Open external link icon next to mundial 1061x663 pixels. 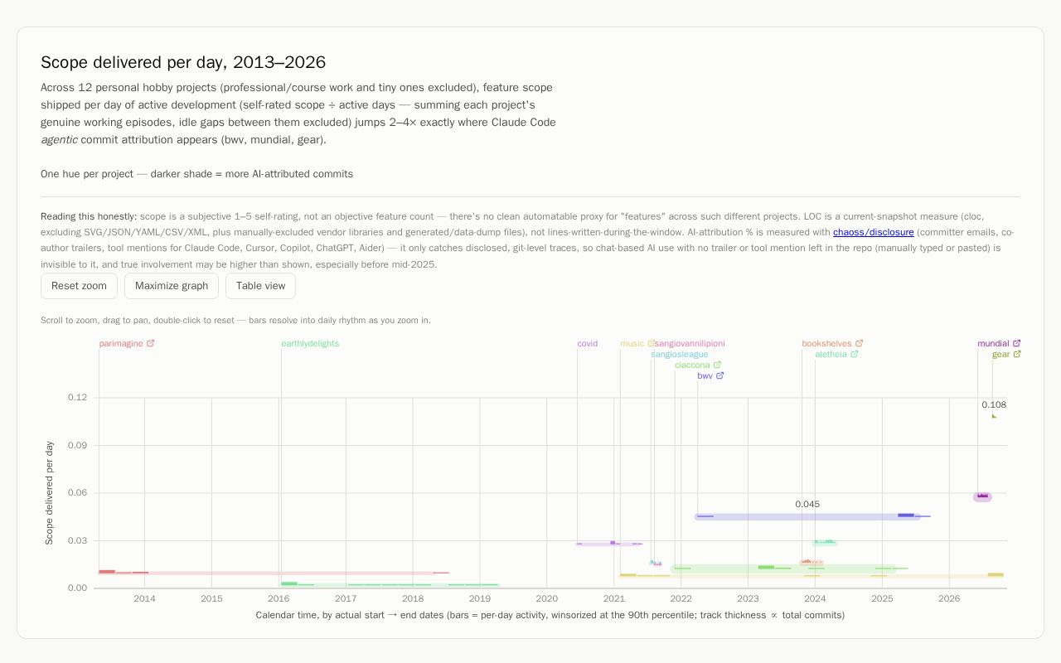(x=1016, y=343)
